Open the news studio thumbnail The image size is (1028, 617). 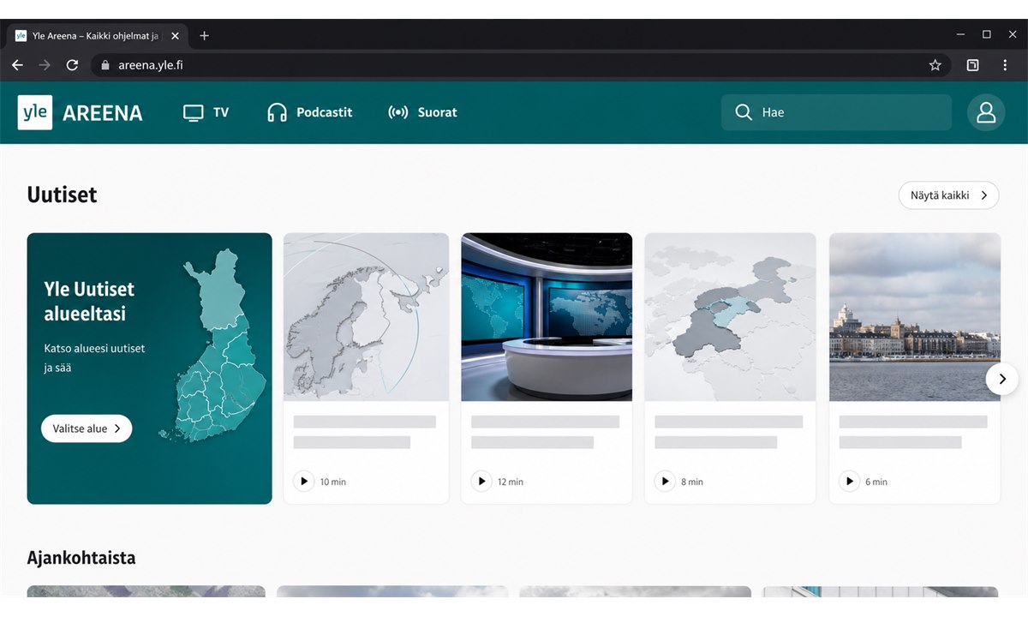pos(547,317)
